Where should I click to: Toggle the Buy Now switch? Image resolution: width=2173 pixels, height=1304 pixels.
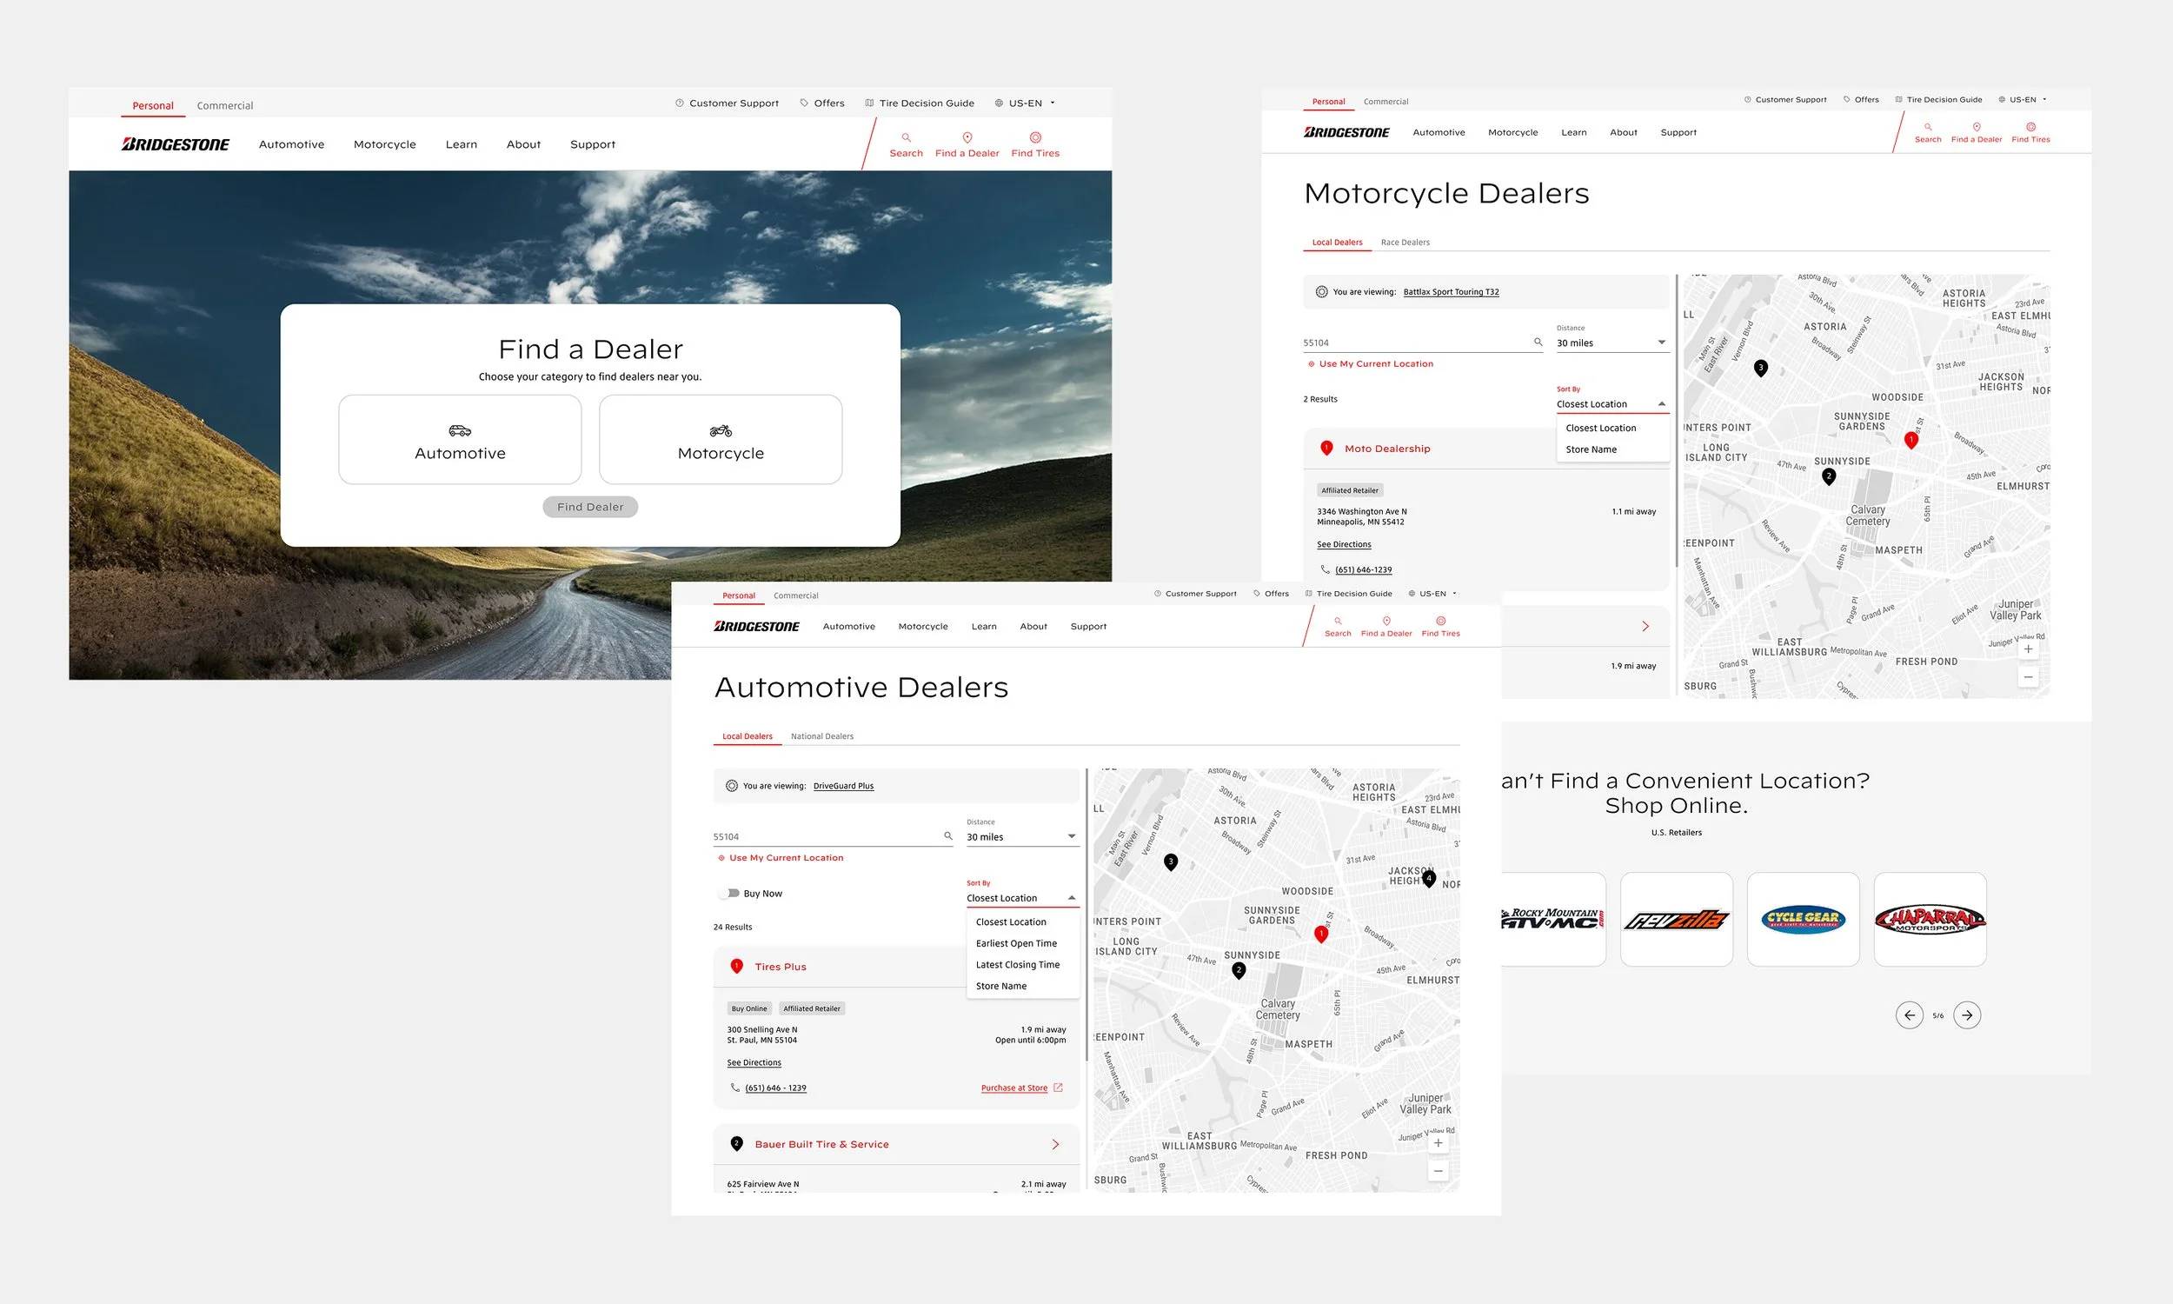click(730, 893)
